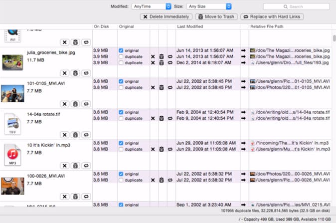Move julia_groceries_bike.jpg group to trash
The height and width of the screenshot is (223, 336).
click(x=75, y=73)
